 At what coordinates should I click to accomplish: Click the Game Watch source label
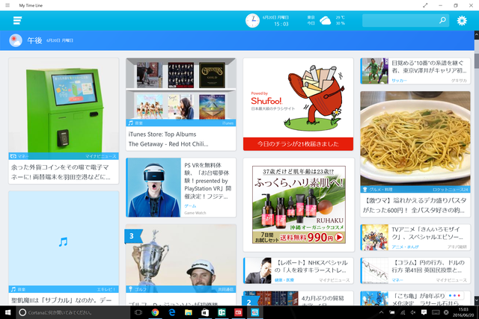coord(195,213)
